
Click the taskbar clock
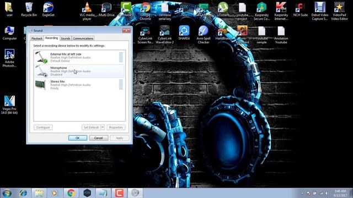[340, 193]
